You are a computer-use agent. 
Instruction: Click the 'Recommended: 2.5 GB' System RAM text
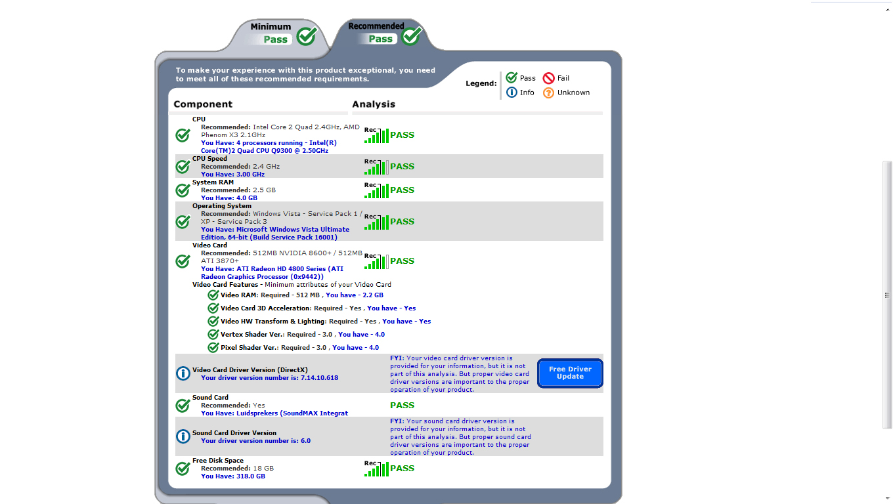(x=238, y=190)
